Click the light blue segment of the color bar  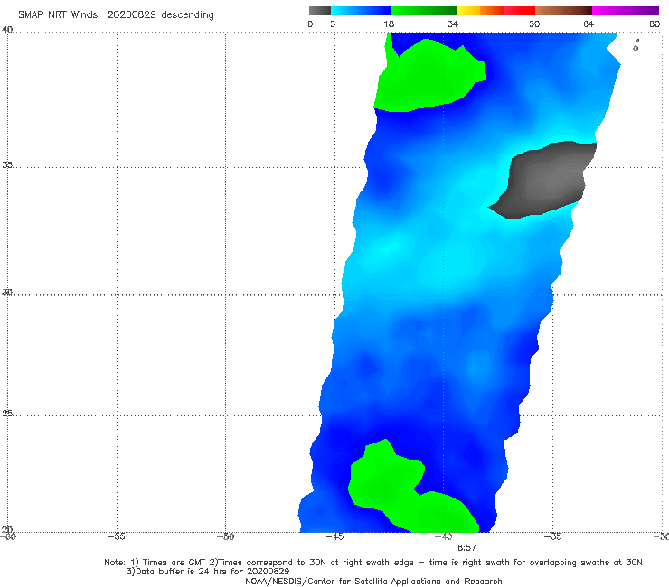pyautogui.click(x=361, y=11)
